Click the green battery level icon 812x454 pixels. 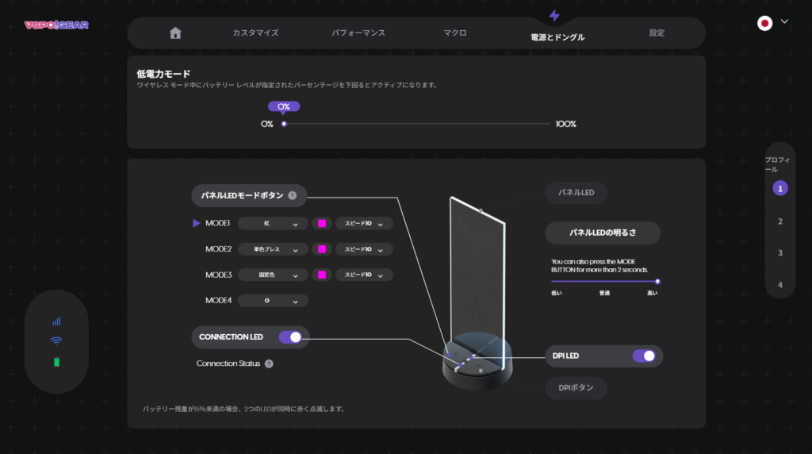coord(56,363)
